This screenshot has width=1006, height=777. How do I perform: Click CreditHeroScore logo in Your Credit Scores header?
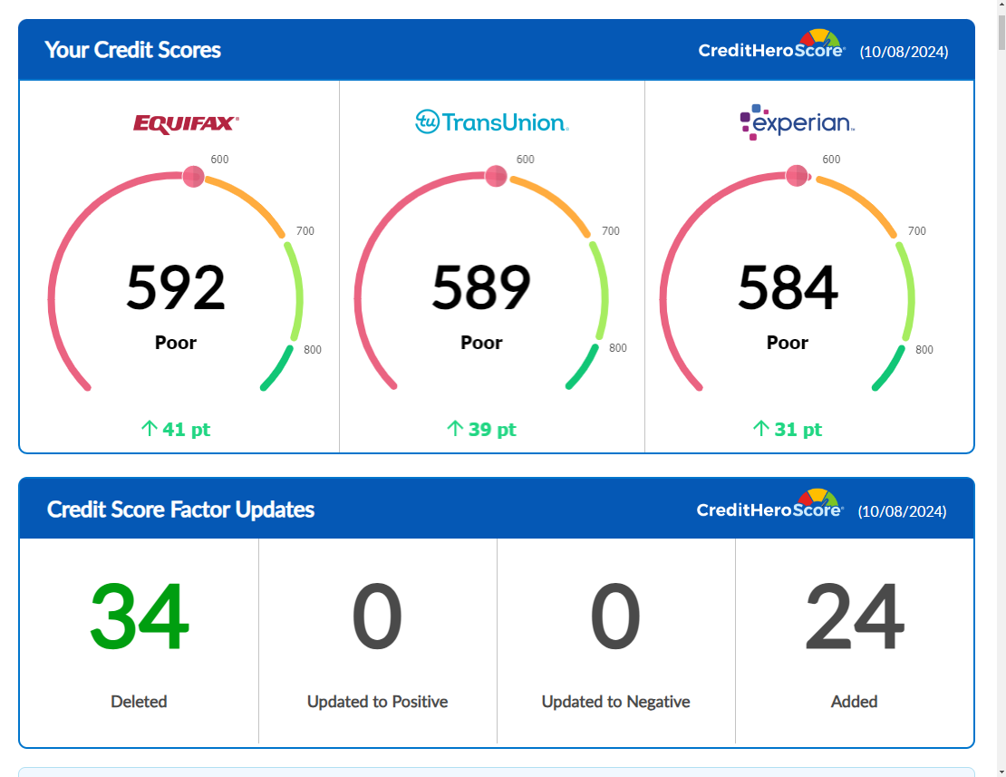(x=772, y=45)
